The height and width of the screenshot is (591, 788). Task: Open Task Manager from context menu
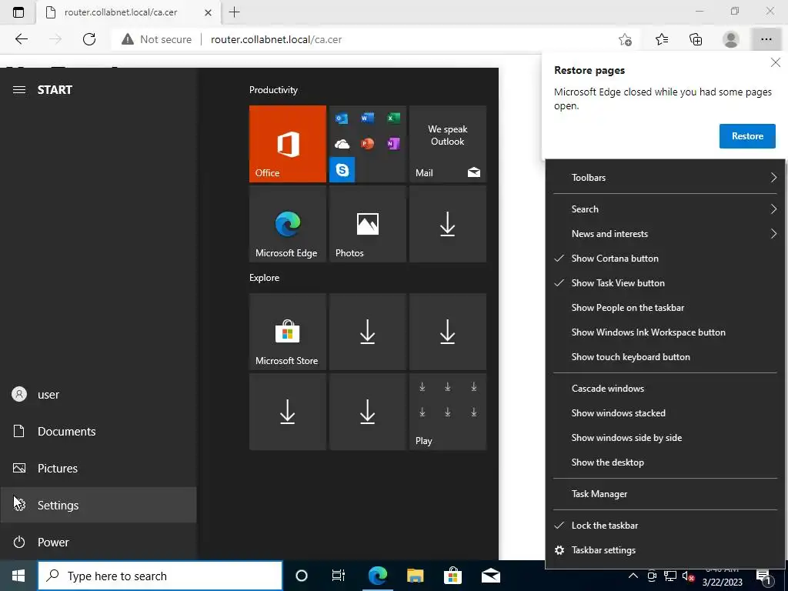click(666, 494)
